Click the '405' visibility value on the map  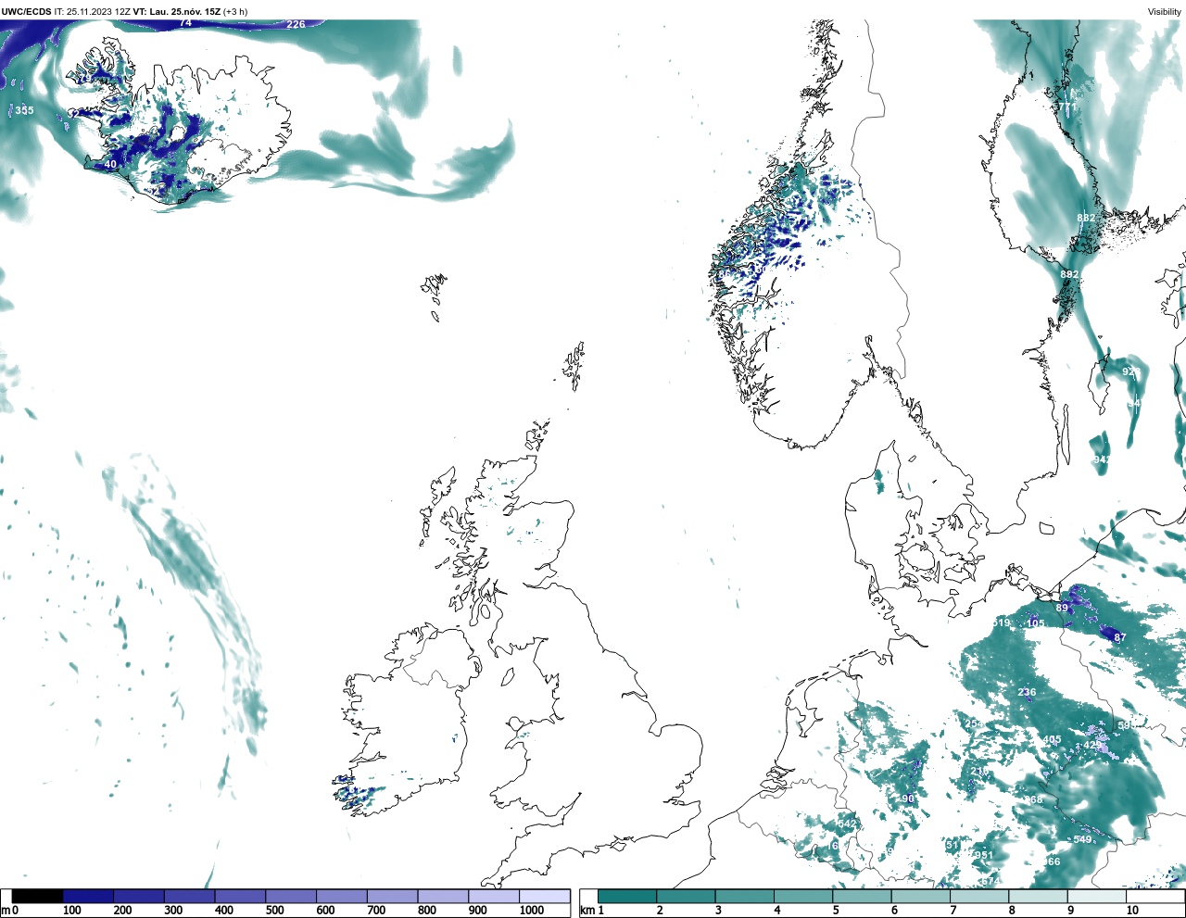(1052, 739)
